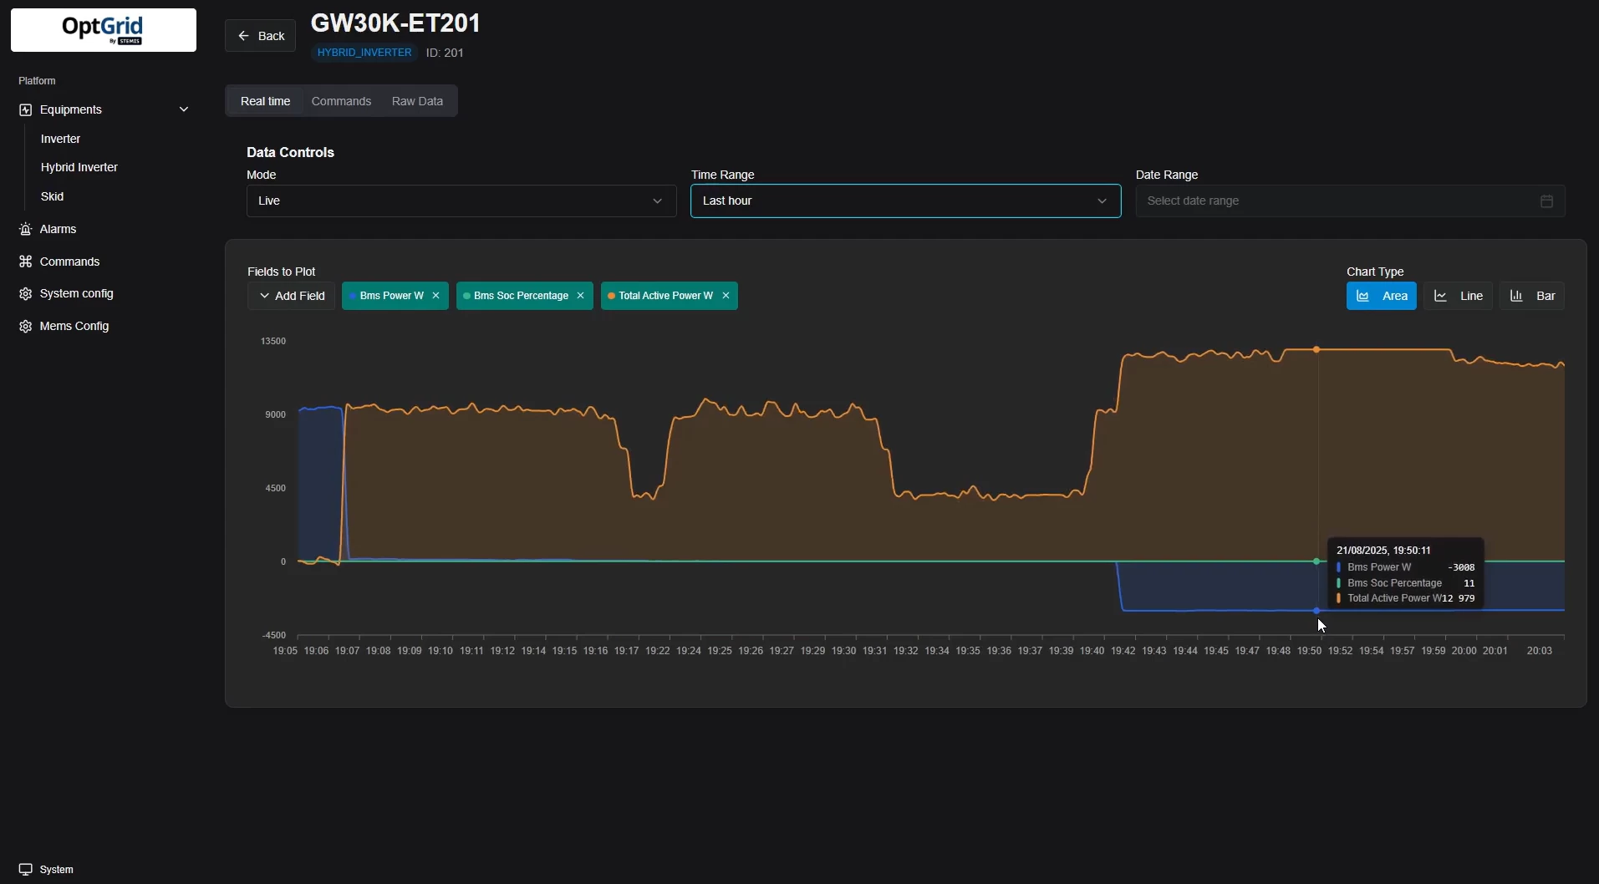Open the Mode dropdown set to Live
The height and width of the screenshot is (884, 1599).
[461, 201]
